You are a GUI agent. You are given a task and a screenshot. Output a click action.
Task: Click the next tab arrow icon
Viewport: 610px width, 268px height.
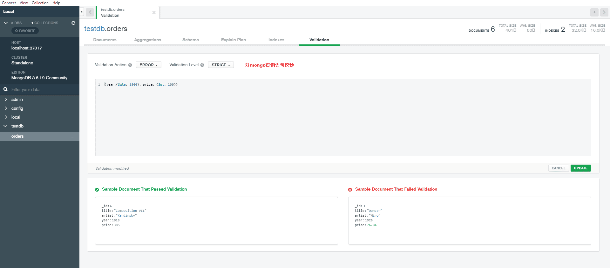[604, 12]
